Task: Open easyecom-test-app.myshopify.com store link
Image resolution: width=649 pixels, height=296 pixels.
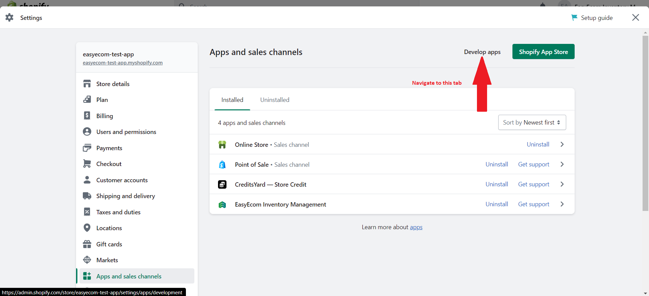Action: point(123,63)
